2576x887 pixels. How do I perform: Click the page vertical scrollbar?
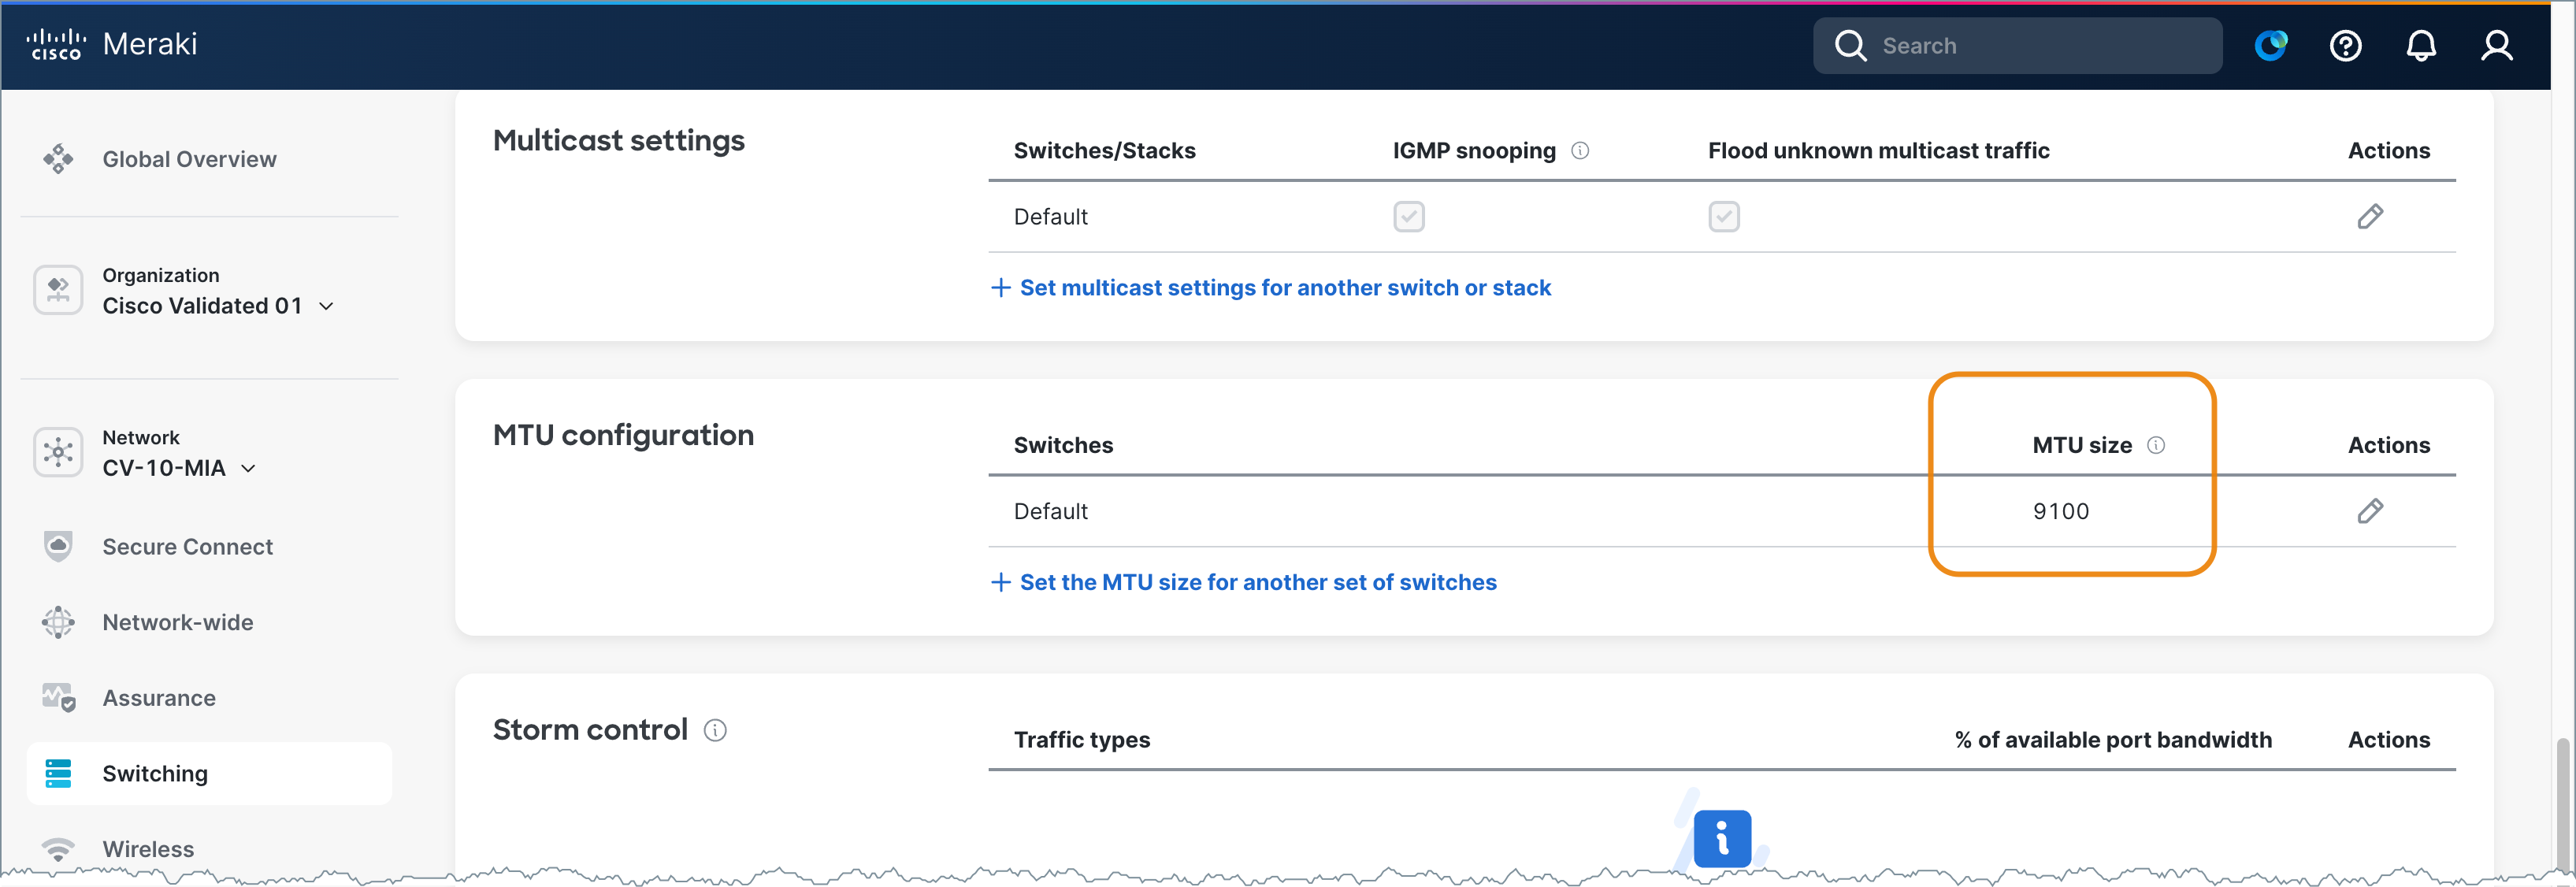tap(2562, 805)
